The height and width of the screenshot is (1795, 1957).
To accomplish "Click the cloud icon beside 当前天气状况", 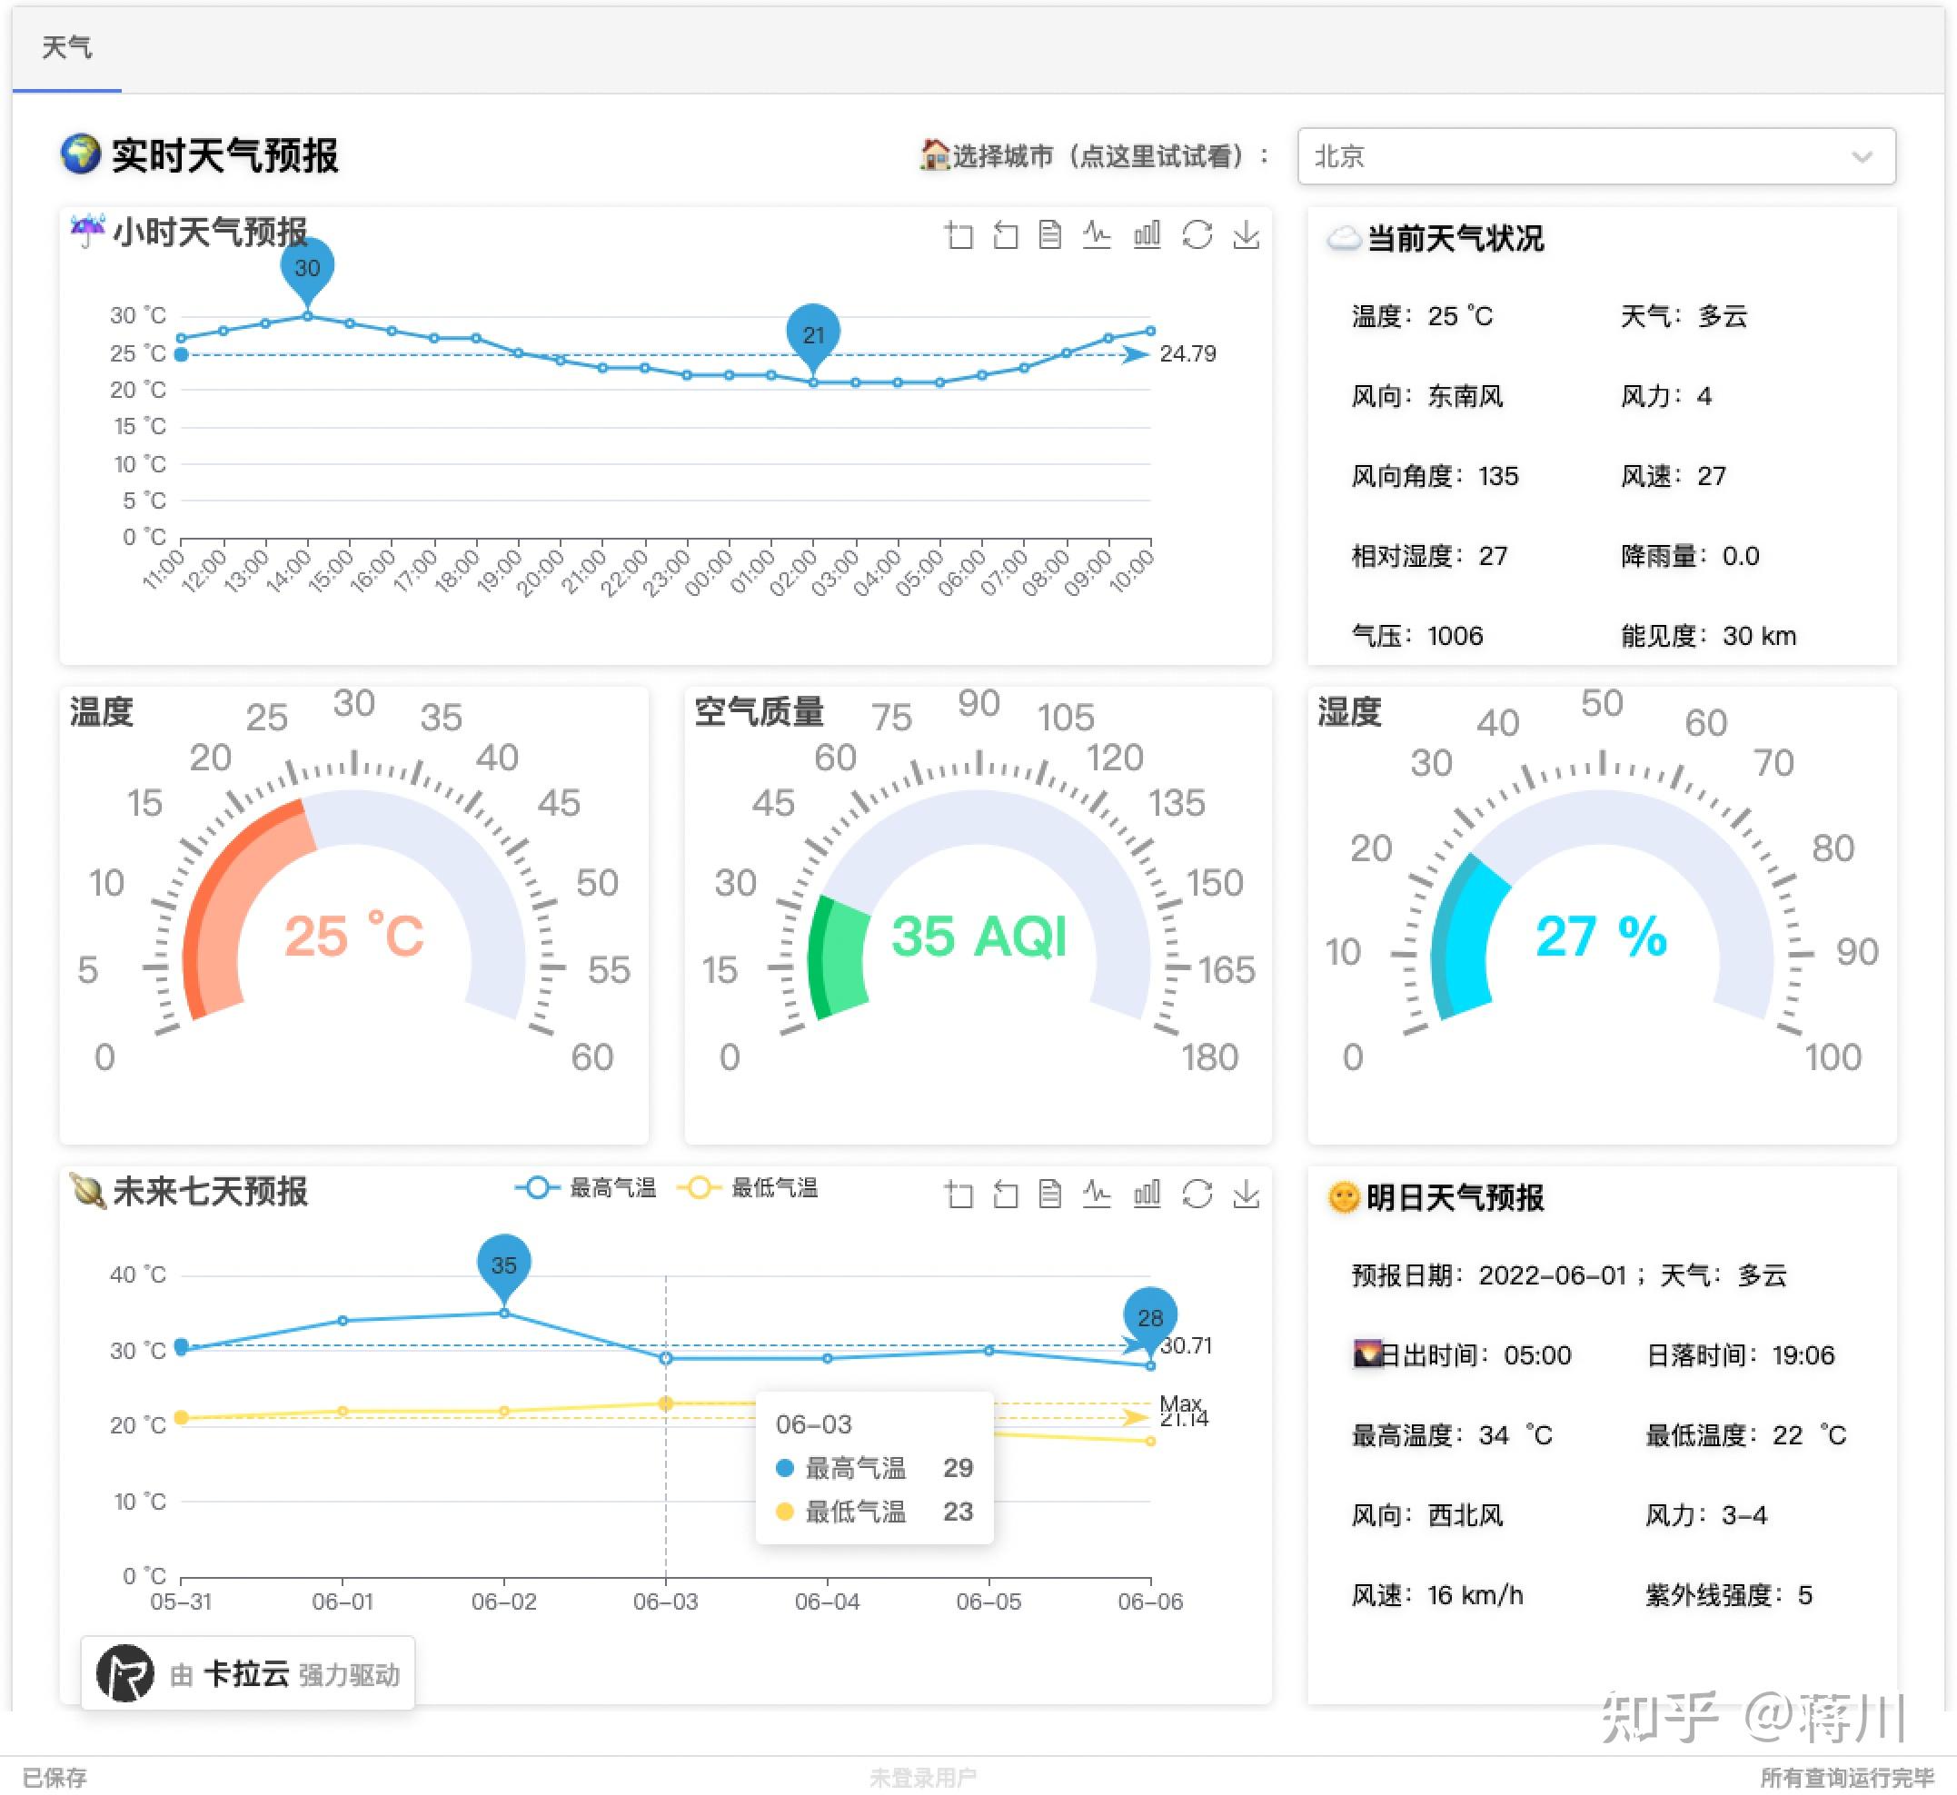I will coord(1344,238).
